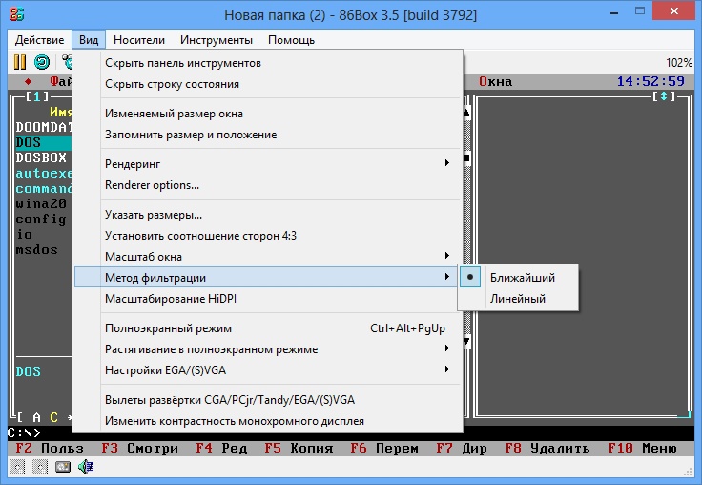Expand the Масштаб окна submenu
Image resolution: width=702 pixels, height=485 pixels.
268,257
